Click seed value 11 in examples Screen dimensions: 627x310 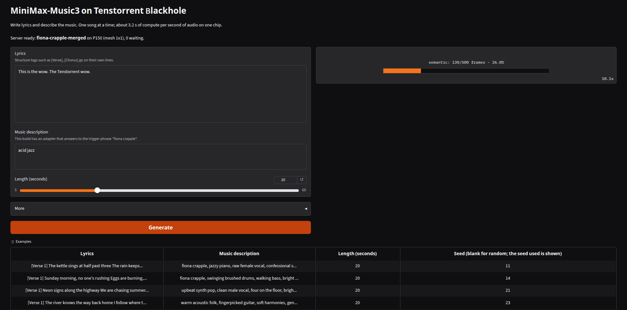pyautogui.click(x=508, y=266)
